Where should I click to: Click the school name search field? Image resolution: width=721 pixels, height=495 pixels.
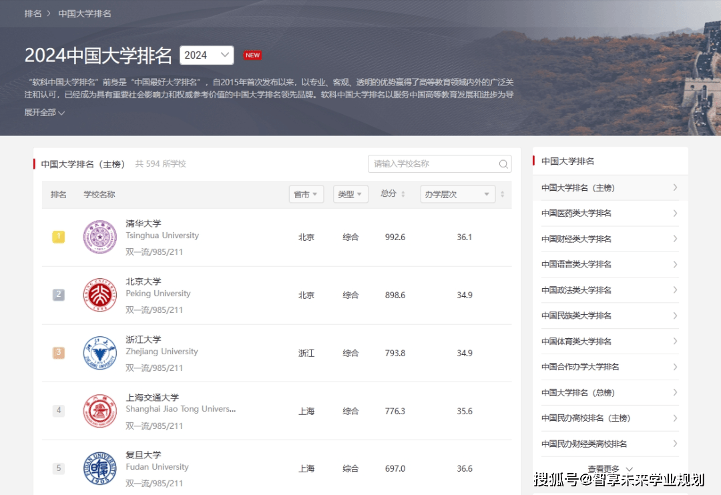pos(439,164)
